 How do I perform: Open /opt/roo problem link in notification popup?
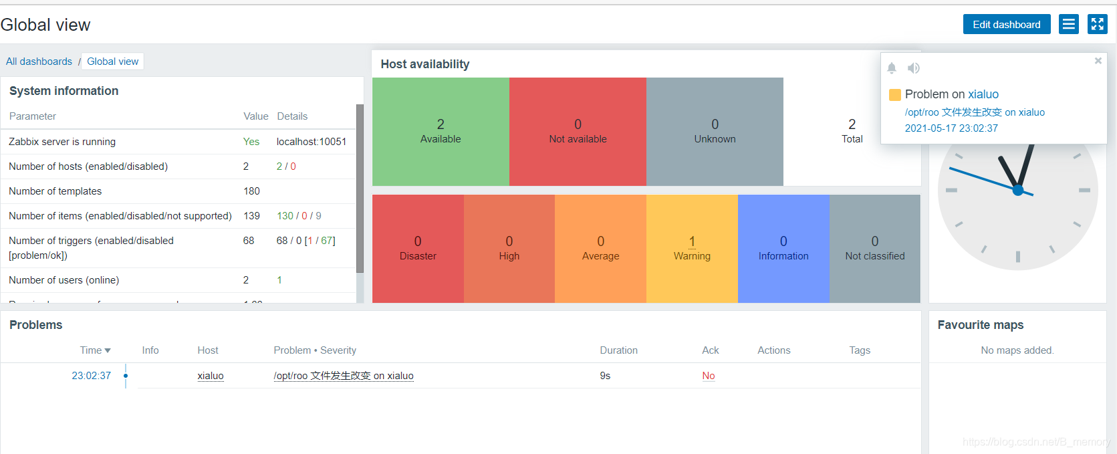pos(975,112)
